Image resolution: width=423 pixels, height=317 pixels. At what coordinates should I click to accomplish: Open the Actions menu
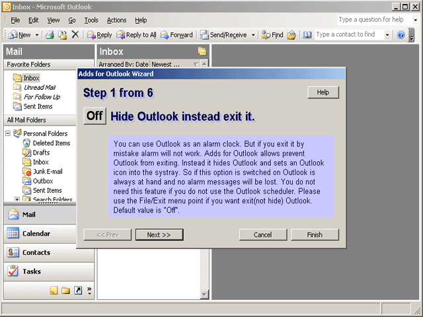coord(116,20)
